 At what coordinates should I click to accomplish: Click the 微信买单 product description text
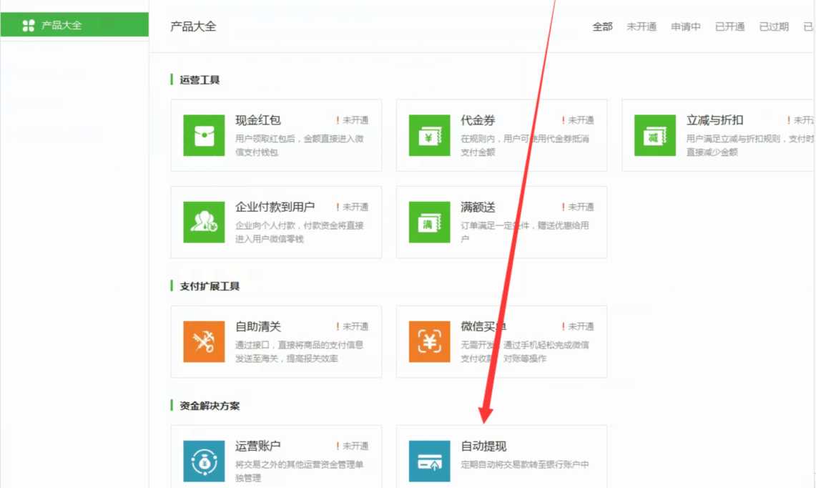pos(524,351)
